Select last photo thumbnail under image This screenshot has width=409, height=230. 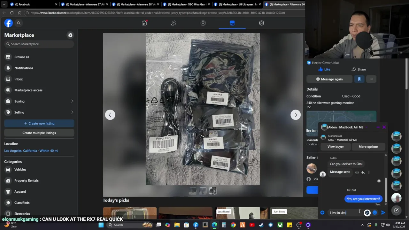213,191
